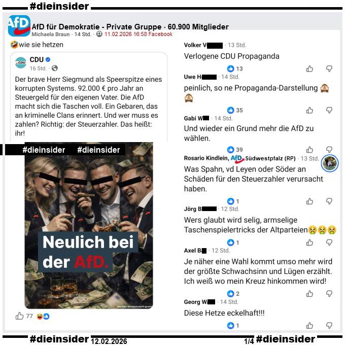Screen dimensions: 345x345
Task: Thumbs-up the Verlogene CDU Propaganda comment
Action: [309, 69]
